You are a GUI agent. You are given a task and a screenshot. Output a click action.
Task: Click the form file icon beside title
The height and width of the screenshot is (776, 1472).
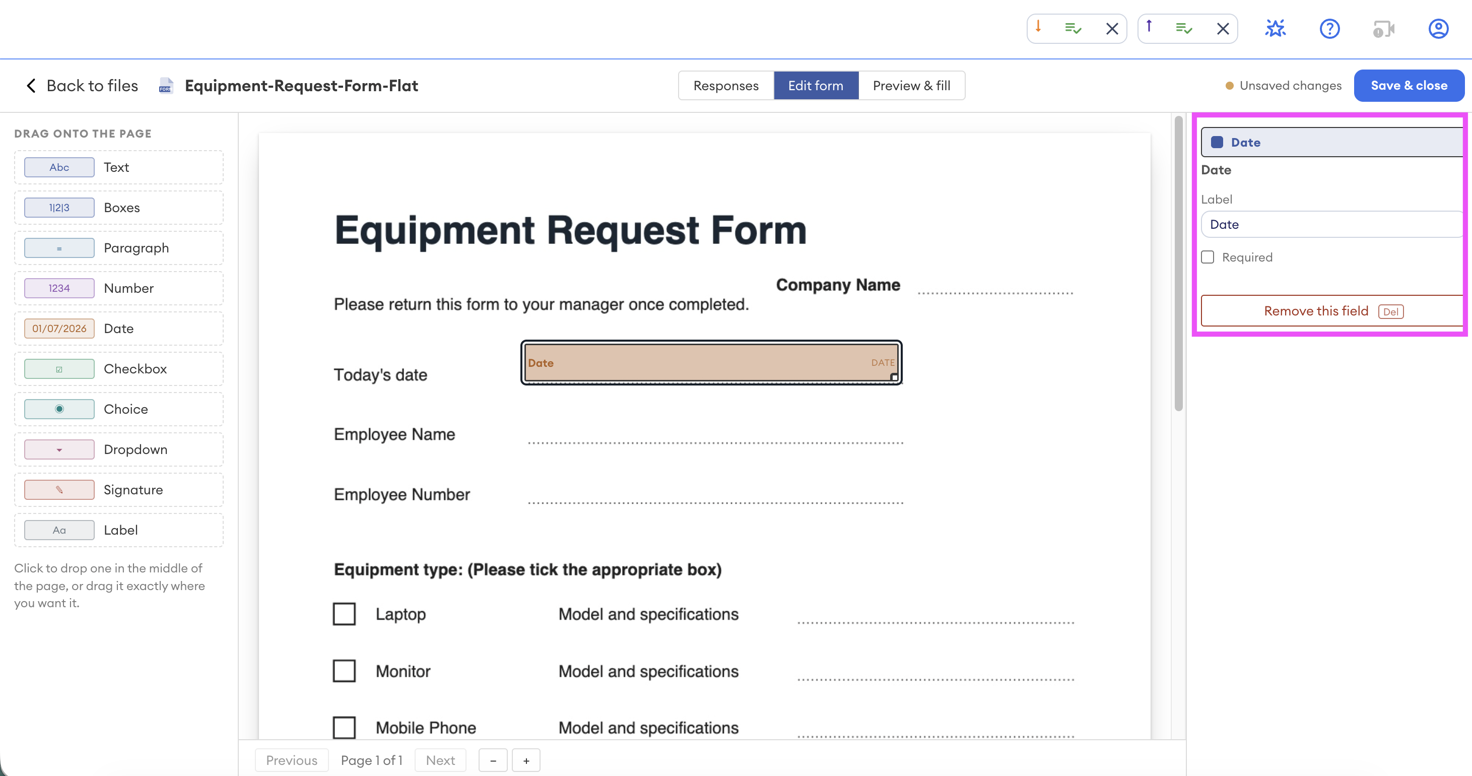click(166, 86)
